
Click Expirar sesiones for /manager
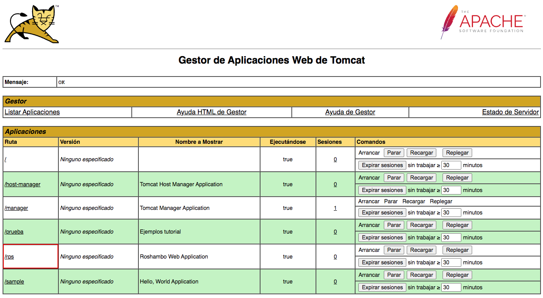point(382,213)
